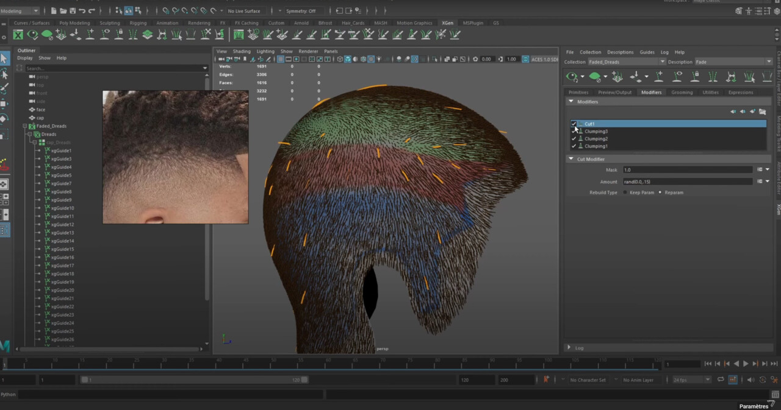This screenshot has width=781, height=410.
Task: Switch to the Grooming tab
Action: [x=682, y=93]
